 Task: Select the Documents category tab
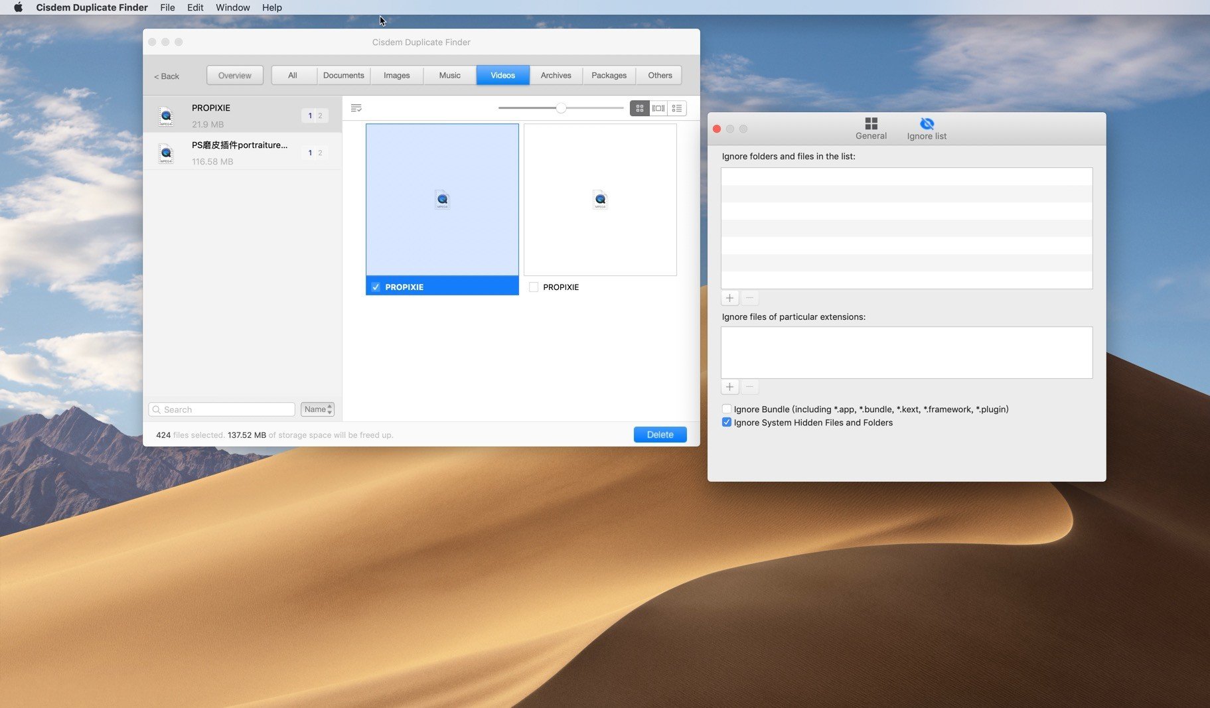(343, 75)
